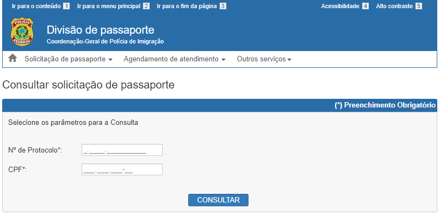Click the Coordenação-Geral de Polícia de Imigração subtitle
The width and height of the screenshot is (440, 215).
(105, 41)
